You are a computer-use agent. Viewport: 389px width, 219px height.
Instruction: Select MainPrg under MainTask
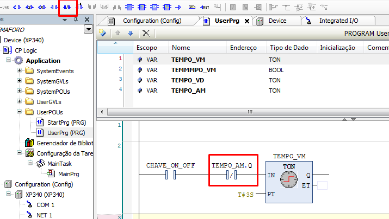click(69, 174)
